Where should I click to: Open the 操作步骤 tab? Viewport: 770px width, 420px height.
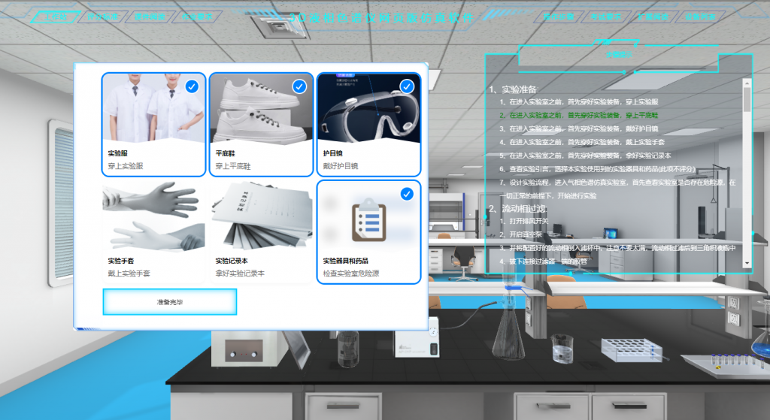pyautogui.click(x=559, y=17)
